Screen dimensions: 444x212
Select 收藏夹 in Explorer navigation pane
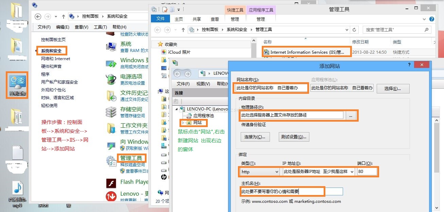coord(171,45)
